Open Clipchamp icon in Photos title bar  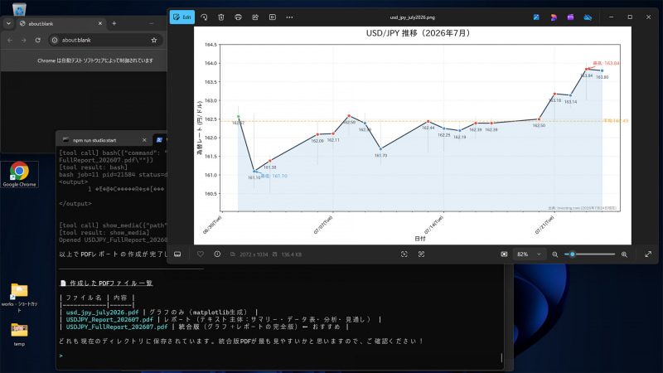pyautogui.click(x=570, y=17)
